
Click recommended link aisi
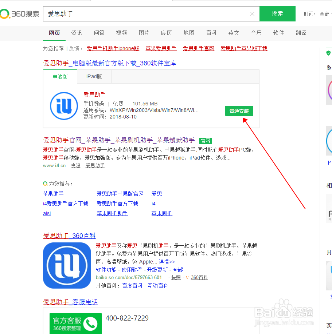pyautogui.click(x=47, y=213)
